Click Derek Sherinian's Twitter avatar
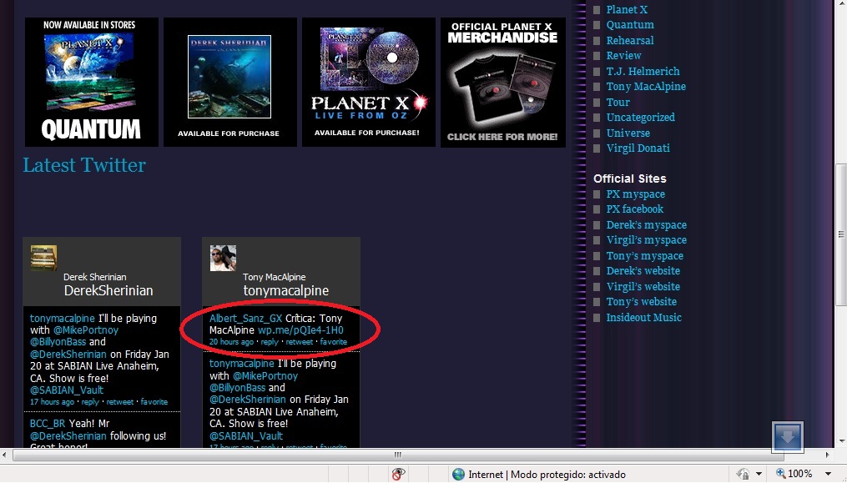Screen dimensions: 847x483 (x=43, y=259)
